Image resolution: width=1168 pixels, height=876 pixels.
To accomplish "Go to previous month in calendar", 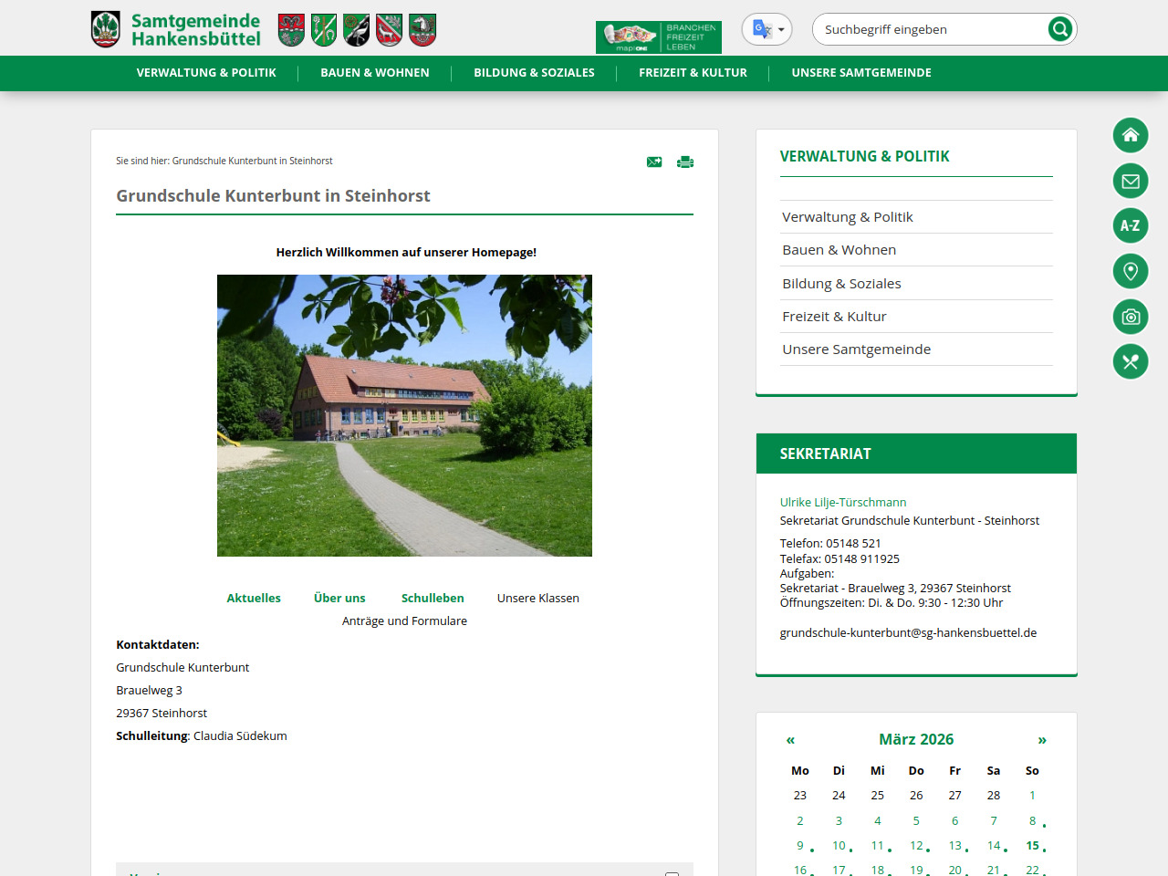I will [x=790, y=740].
